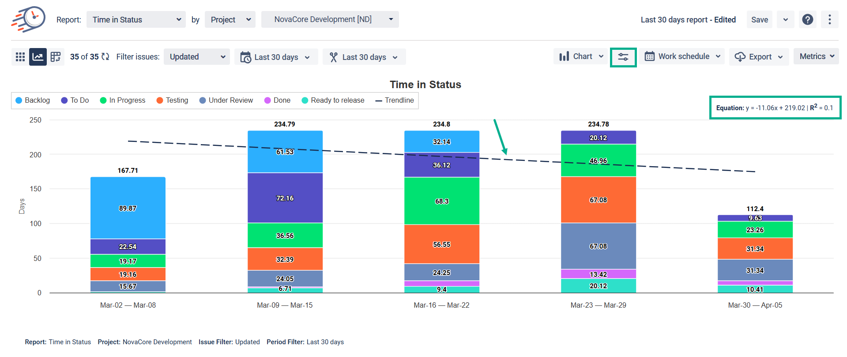Click the refresh issues icon

(105, 57)
